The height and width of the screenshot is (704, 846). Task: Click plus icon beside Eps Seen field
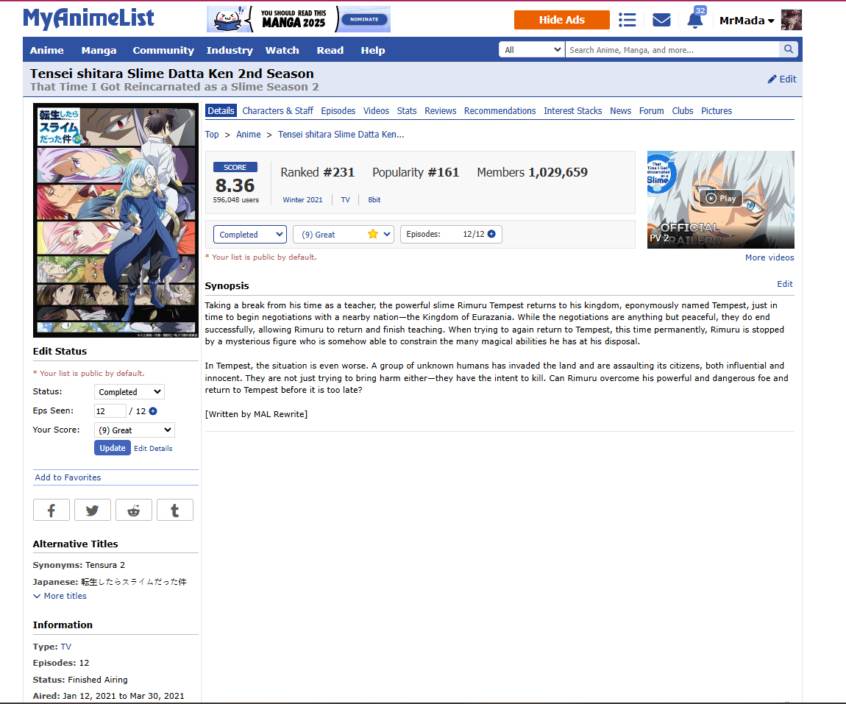tap(153, 411)
